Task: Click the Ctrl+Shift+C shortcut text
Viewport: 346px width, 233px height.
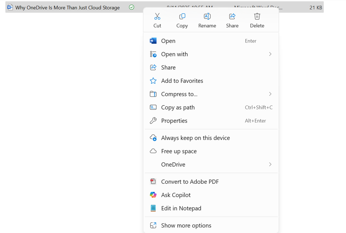Action: tap(259, 107)
